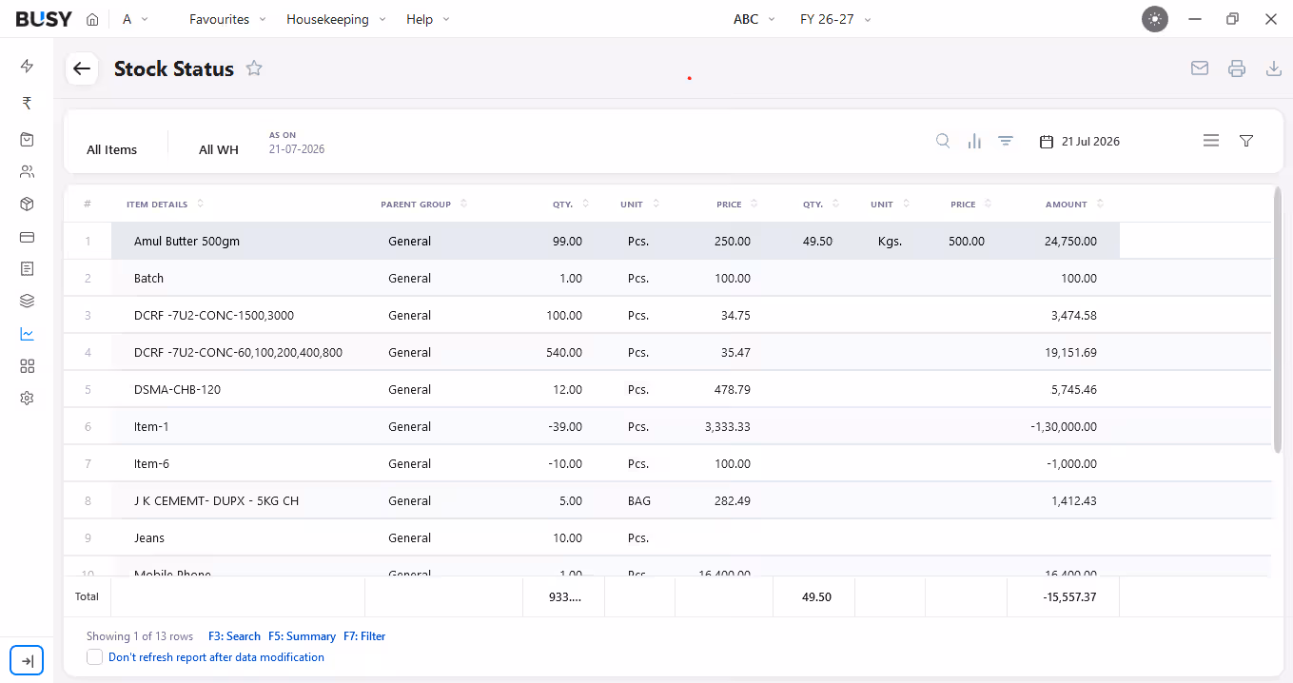Click the email envelope icon
The width and height of the screenshot is (1293, 683).
pyautogui.click(x=1200, y=68)
